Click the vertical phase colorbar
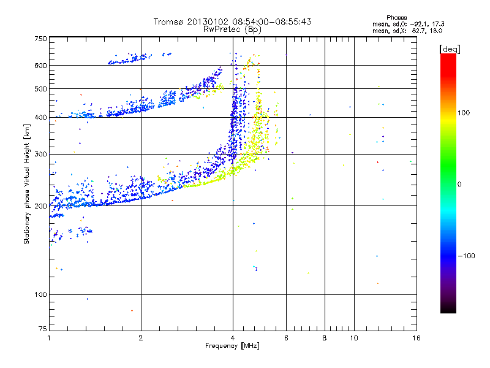Image resolution: width=490 pixels, height=368 pixels. click(448, 183)
